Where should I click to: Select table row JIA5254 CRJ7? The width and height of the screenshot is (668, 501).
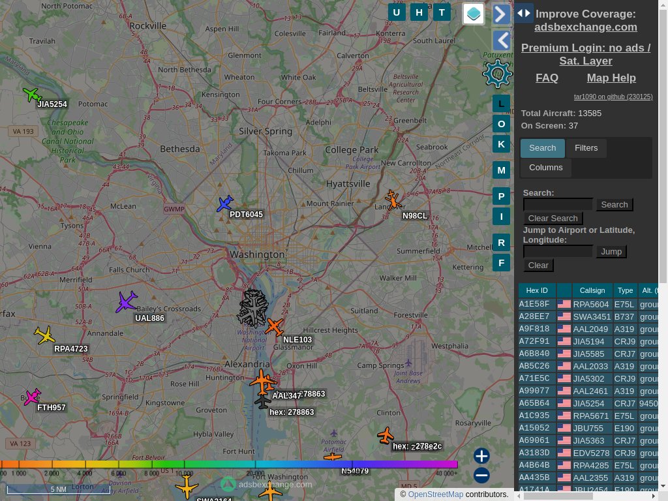(x=588, y=403)
